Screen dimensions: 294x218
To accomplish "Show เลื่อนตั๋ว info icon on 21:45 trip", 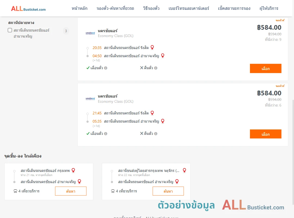I will 106,134.
